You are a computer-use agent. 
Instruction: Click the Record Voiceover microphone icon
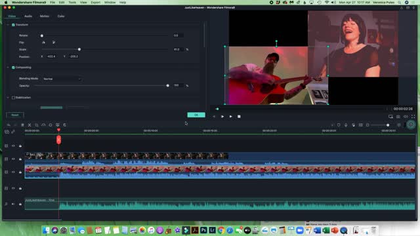pos(346,125)
